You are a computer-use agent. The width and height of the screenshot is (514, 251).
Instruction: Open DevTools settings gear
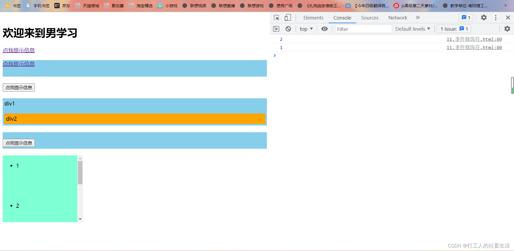pos(484,18)
